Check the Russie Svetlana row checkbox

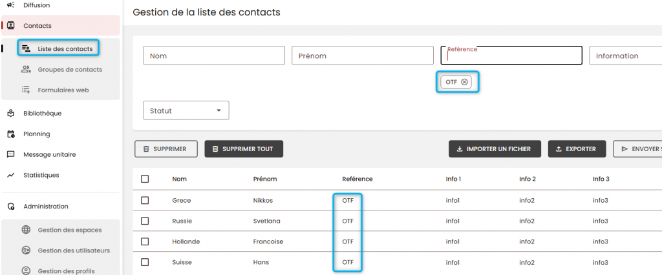[x=145, y=221]
